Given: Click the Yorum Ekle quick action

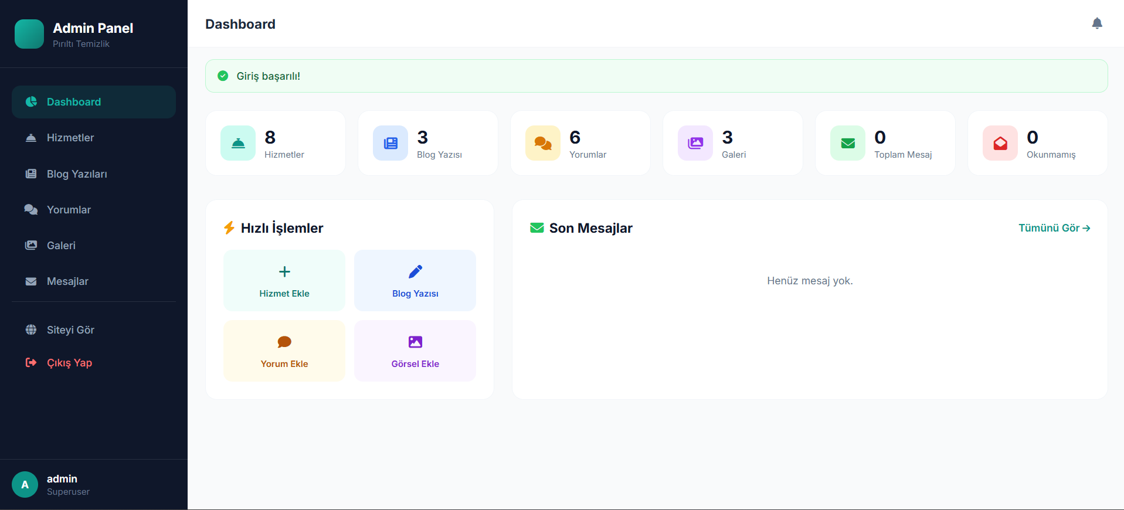Looking at the screenshot, I should coord(284,351).
